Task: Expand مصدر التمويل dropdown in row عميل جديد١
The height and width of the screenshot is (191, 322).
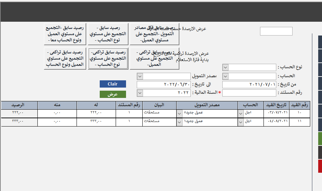Action: (179, 122)
